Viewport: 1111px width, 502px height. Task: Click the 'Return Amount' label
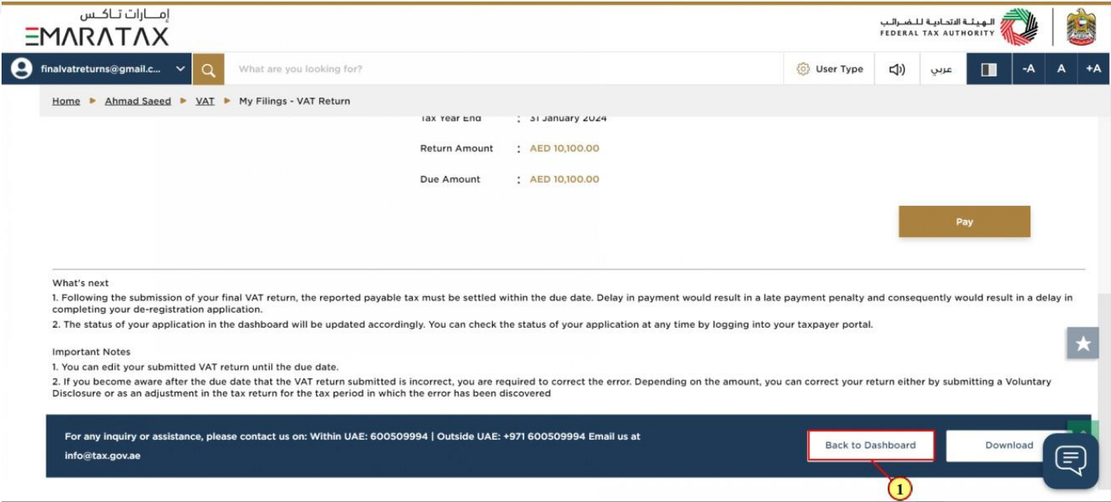[x=457, y=148]
